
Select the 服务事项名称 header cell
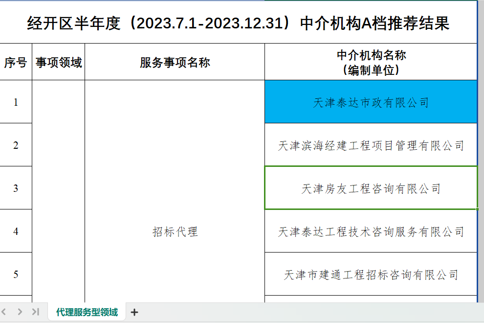coord(175,62)
